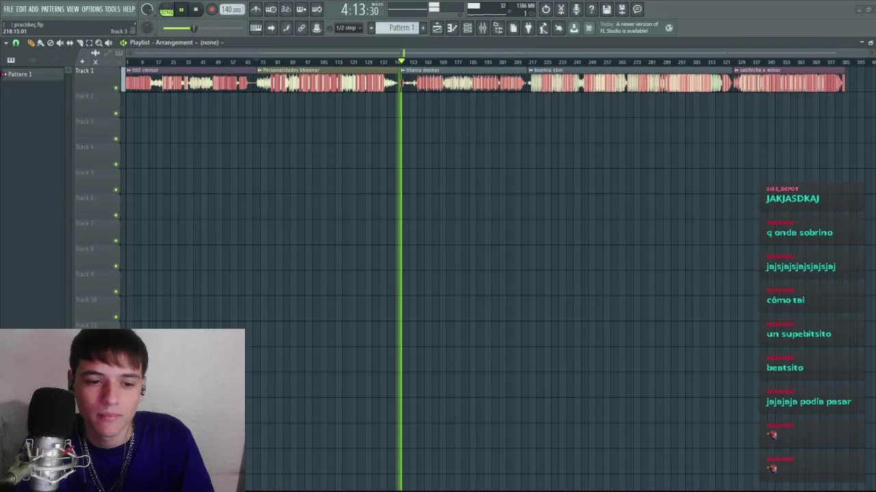This screenshot has height=492, width=876.
Task: Open the FILE menu
Action: tap(8, 9)
